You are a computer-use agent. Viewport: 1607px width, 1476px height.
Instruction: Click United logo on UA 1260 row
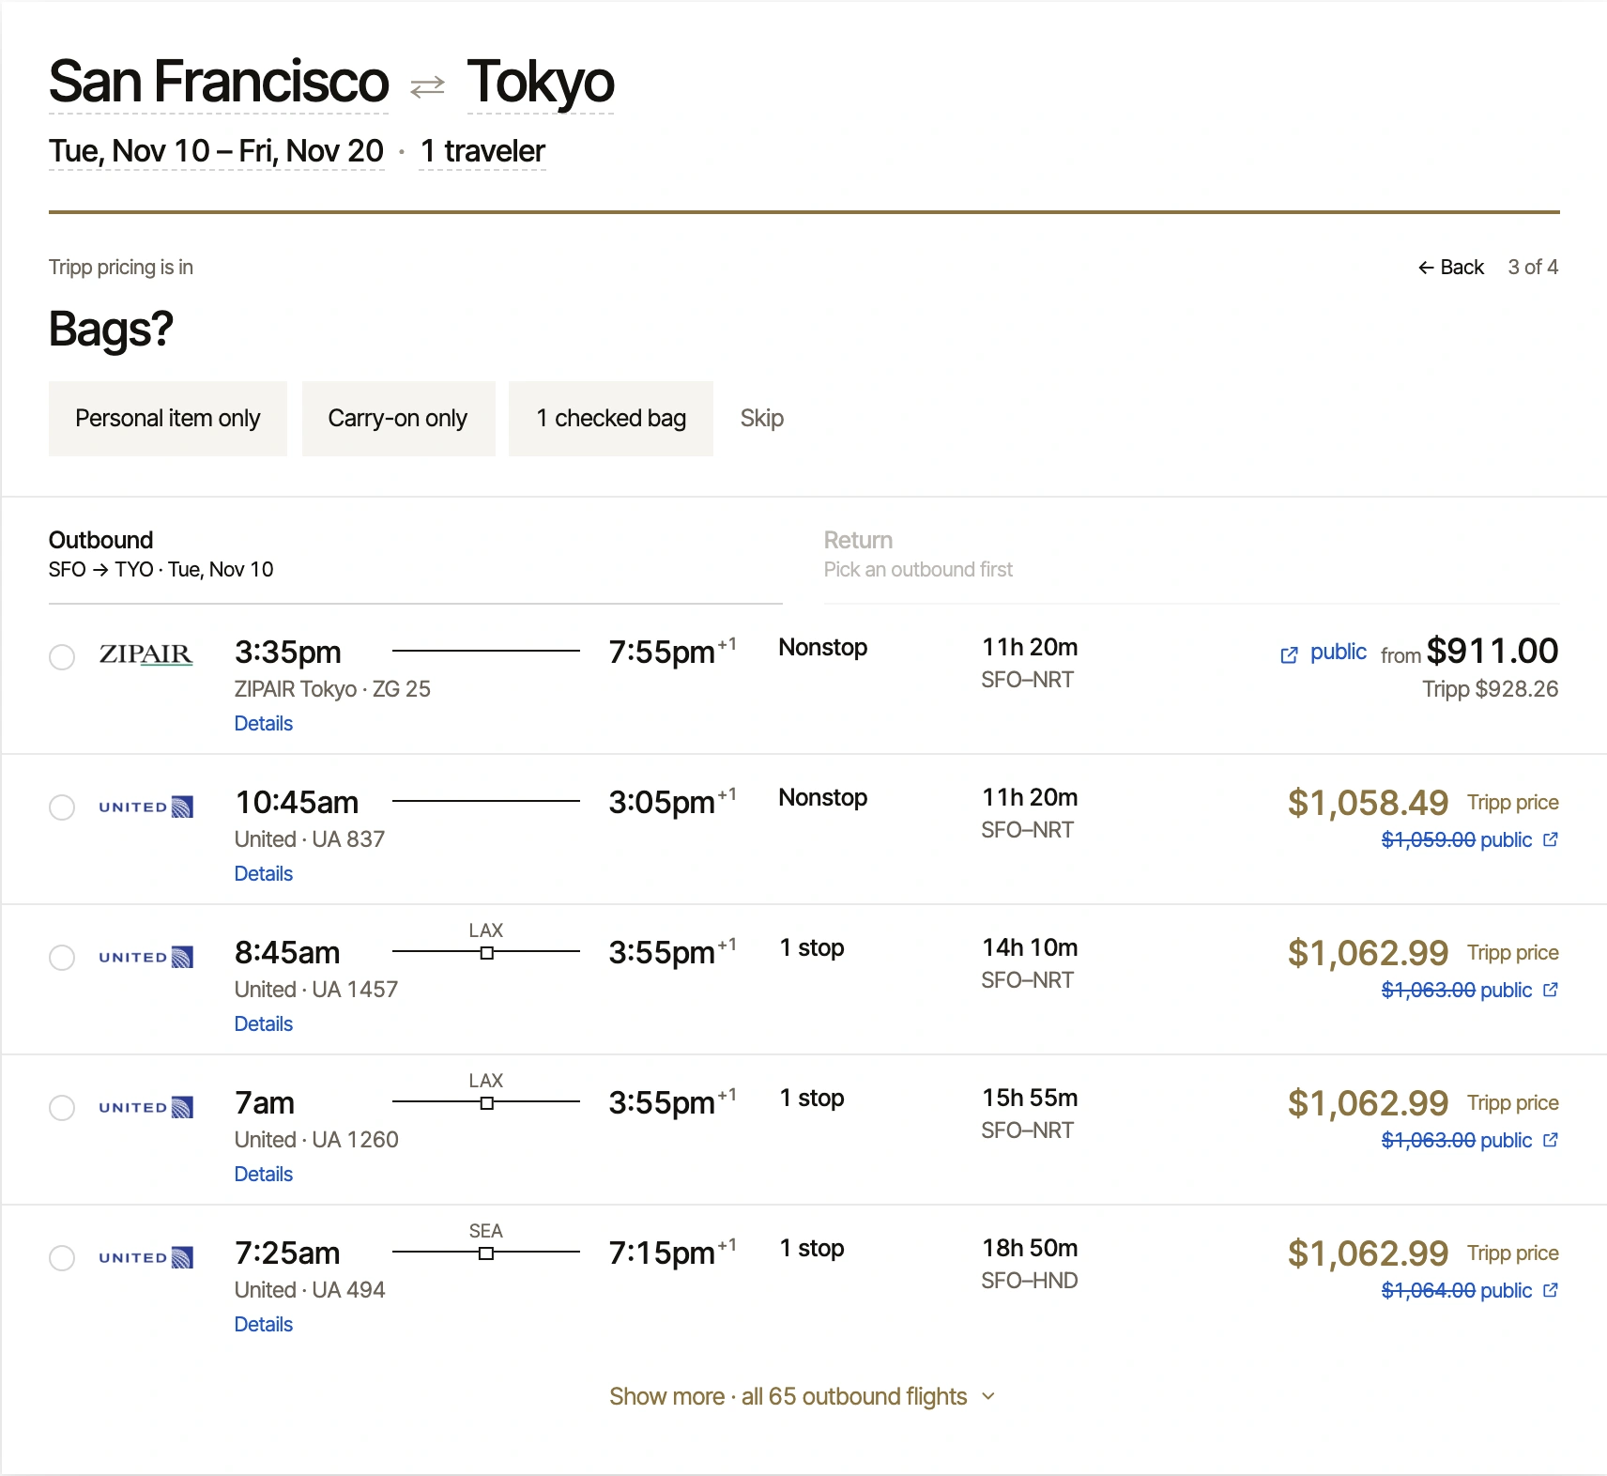coord(145,1107)
